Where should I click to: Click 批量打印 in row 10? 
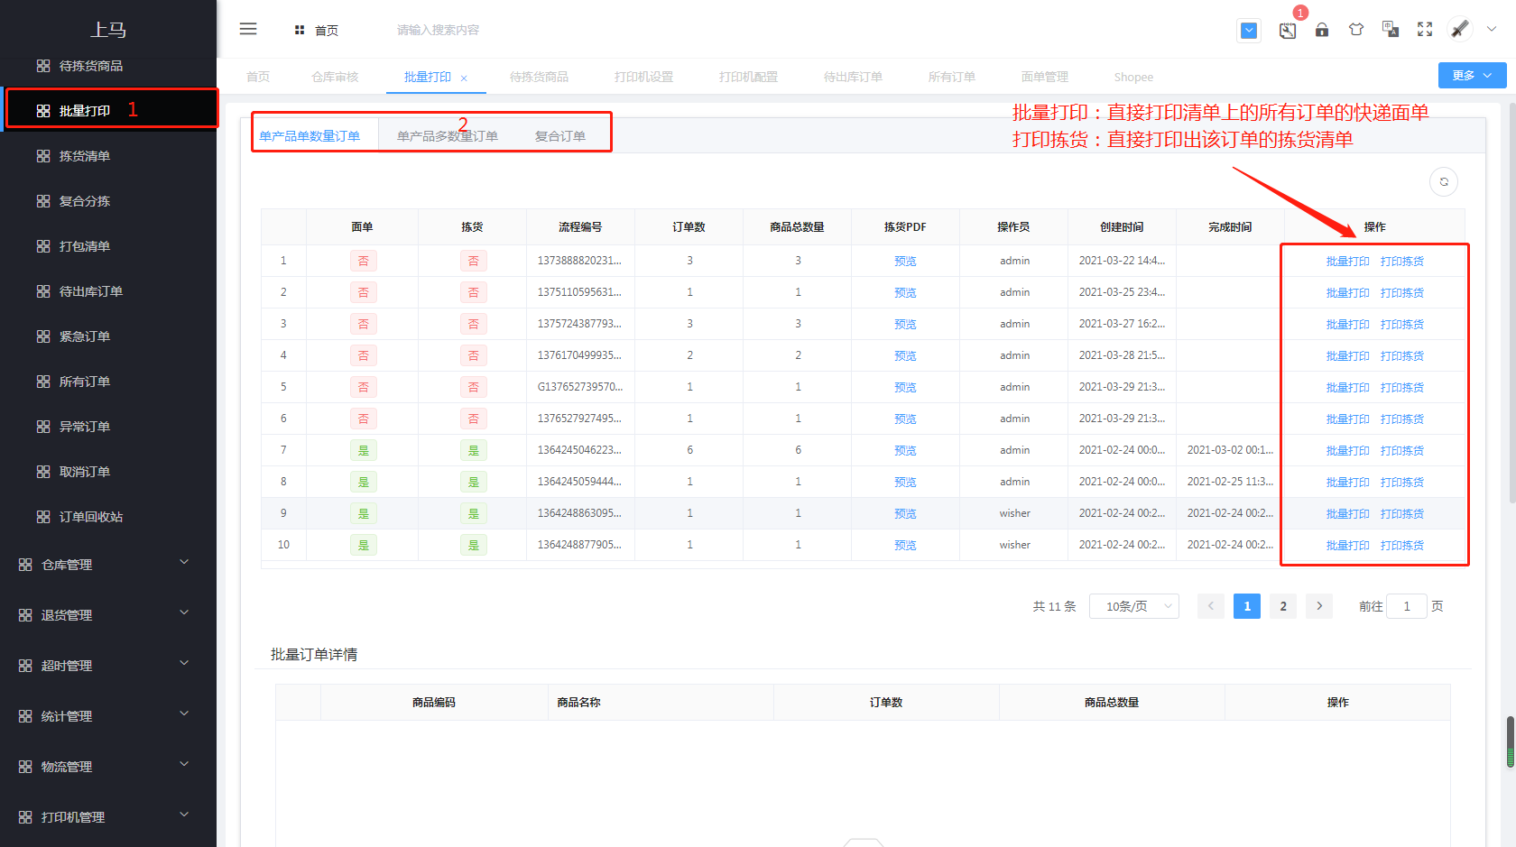point(1347,546)
